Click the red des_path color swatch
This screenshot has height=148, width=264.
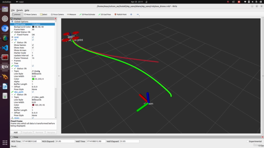pos(33,105)
